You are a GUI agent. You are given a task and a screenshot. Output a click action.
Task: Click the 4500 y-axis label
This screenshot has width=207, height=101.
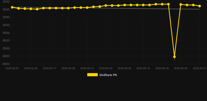pos(6,33)
